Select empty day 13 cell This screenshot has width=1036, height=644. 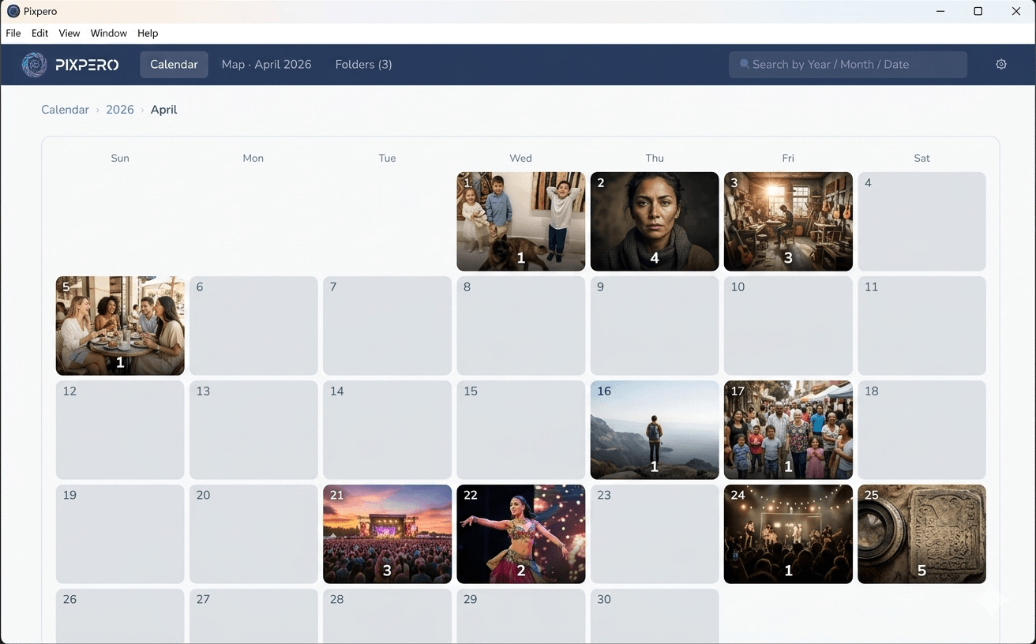tap(253, 430)
